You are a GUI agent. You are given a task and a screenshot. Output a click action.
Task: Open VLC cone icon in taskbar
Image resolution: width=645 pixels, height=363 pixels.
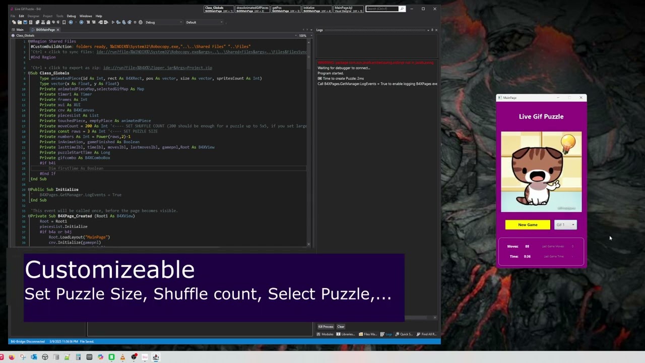pyautogui.click(x=122, y=357)
